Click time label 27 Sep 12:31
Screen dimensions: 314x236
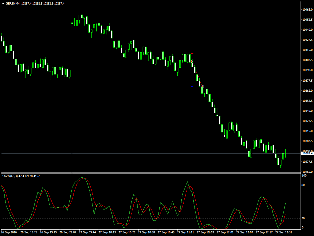point(284,232)
